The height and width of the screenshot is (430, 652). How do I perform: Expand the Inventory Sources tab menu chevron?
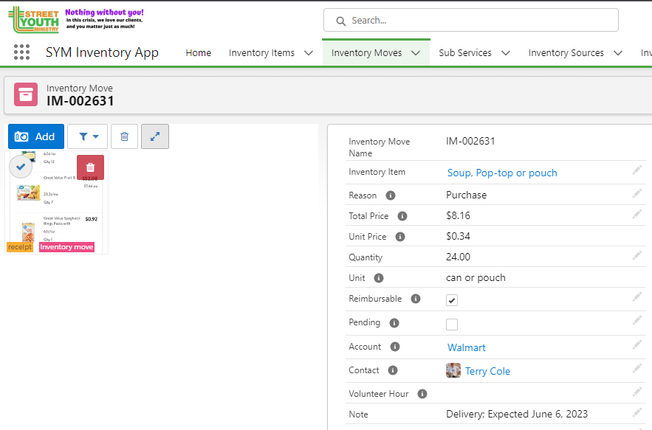pos(618,53)
